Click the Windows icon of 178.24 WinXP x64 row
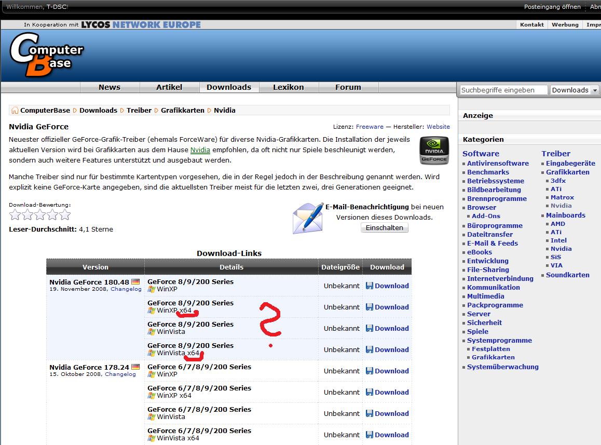The height and width of the screenshot is (445, 601). point(152,396)
